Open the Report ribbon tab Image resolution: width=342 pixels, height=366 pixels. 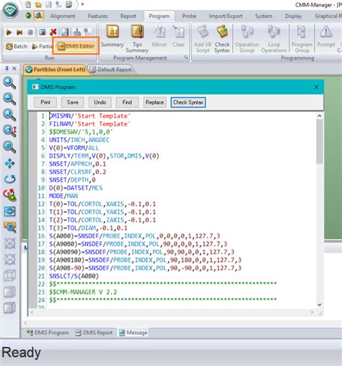point(128,16)
